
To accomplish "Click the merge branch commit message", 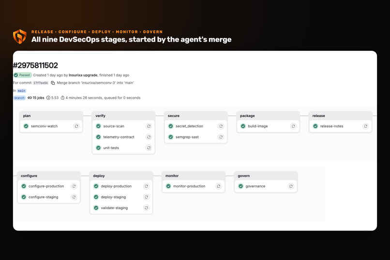I will point(95,83).
